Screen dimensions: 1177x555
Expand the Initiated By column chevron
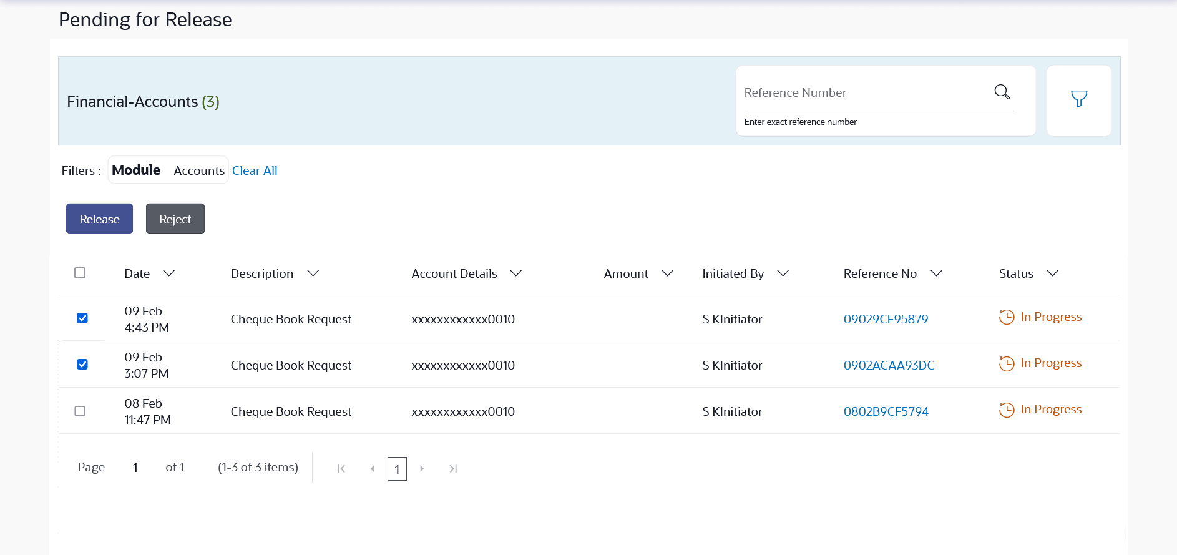[x=783, y=273]
